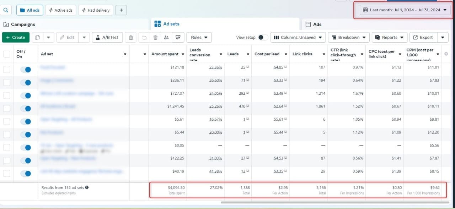Click the A/B test button
The image size is (455, 209).
(x=107, y=37)
